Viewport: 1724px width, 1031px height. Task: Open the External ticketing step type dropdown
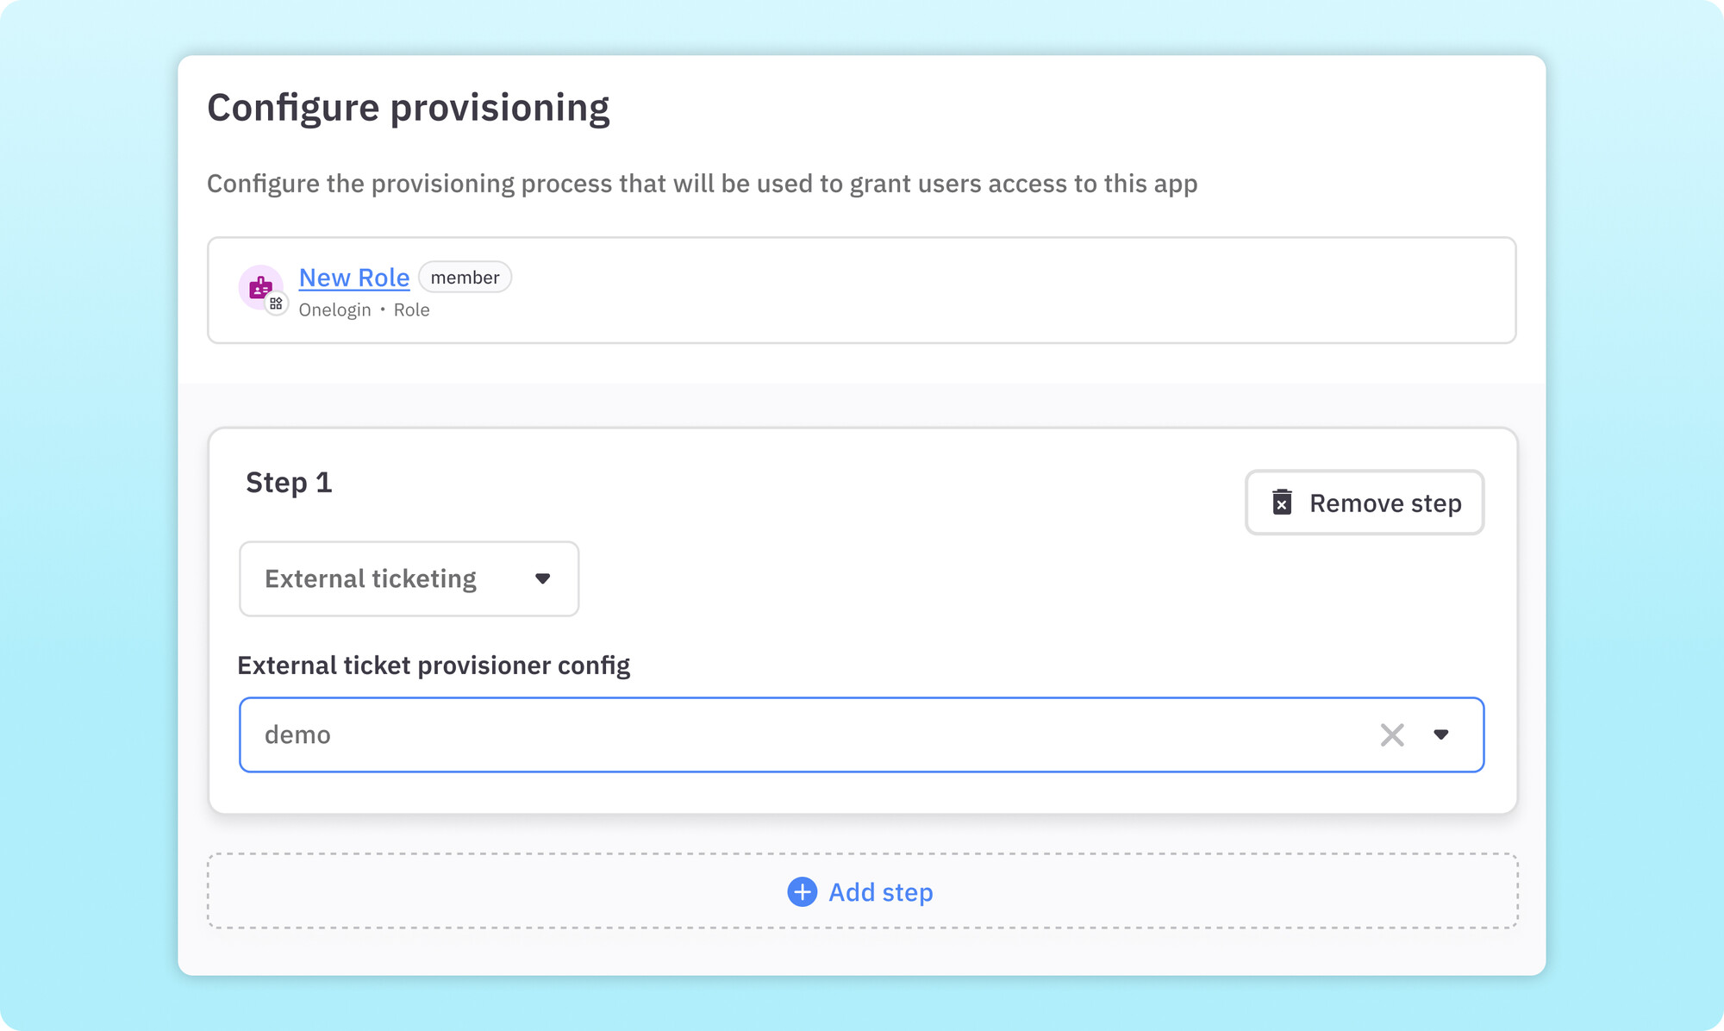(x=408, y=578)
